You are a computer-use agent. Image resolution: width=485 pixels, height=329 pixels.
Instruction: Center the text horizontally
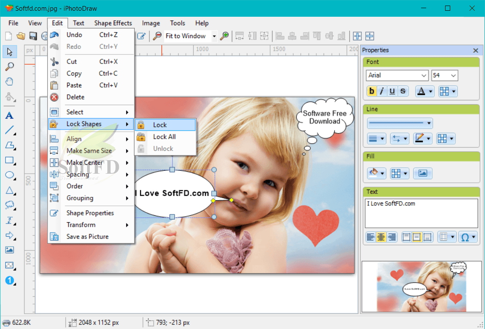381,237
